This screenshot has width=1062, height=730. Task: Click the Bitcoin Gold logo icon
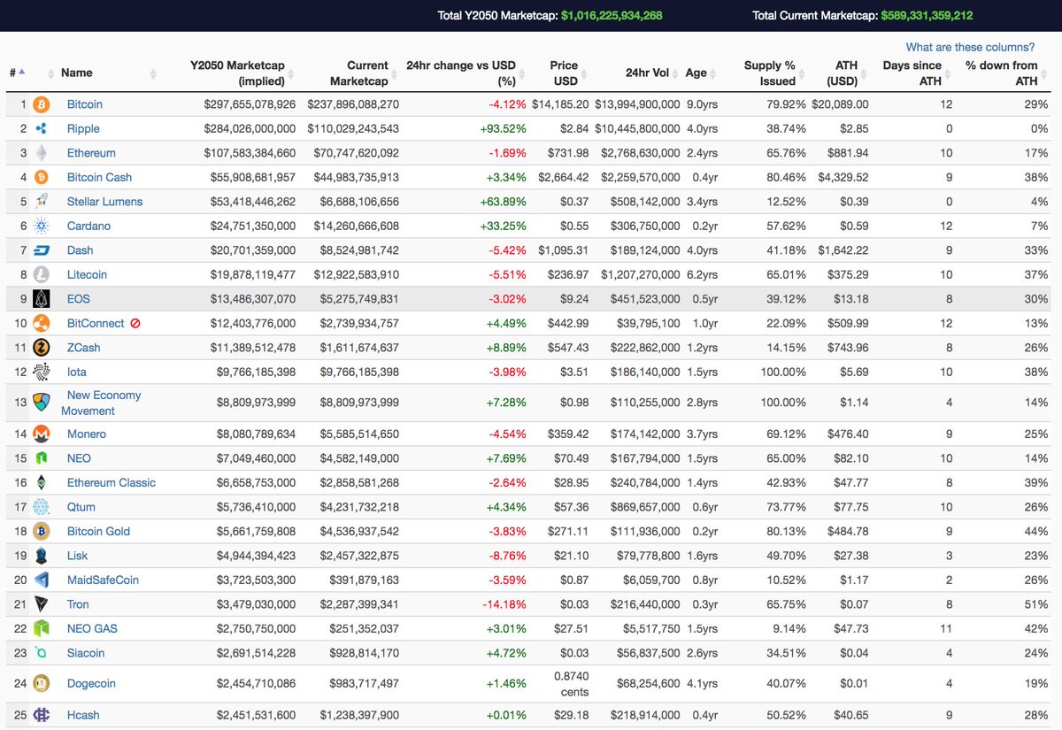(42, 531)
